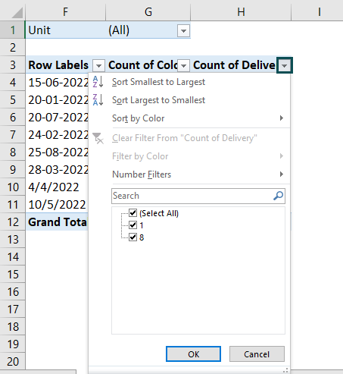Select row 13 header

coord(12,240)
